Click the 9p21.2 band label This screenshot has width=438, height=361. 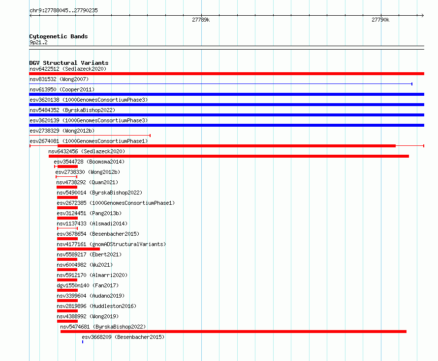click(x=38, y=42)
